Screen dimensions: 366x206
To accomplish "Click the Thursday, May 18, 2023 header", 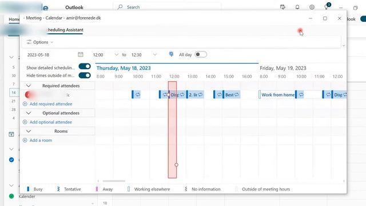I will point(124,68).
